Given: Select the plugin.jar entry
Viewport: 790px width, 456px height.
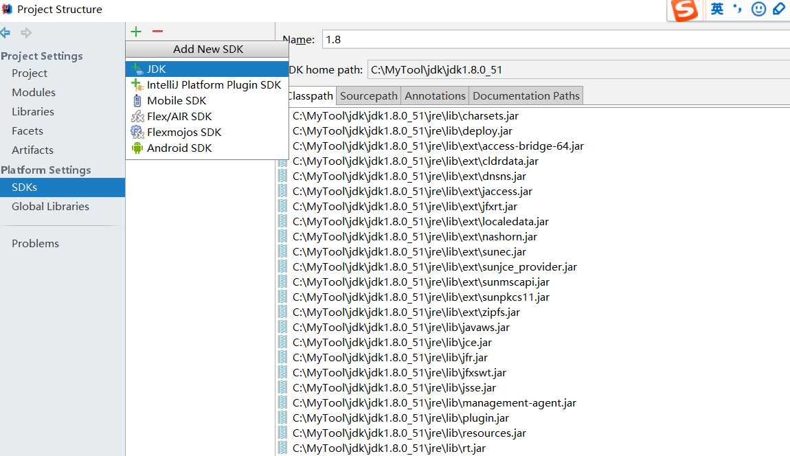Looking at the screenshot, I should point(400,418).
